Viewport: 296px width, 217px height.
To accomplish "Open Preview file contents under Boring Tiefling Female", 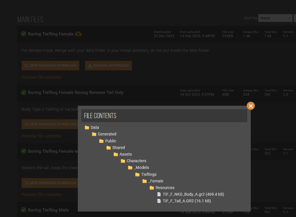I will coord(41,77).
